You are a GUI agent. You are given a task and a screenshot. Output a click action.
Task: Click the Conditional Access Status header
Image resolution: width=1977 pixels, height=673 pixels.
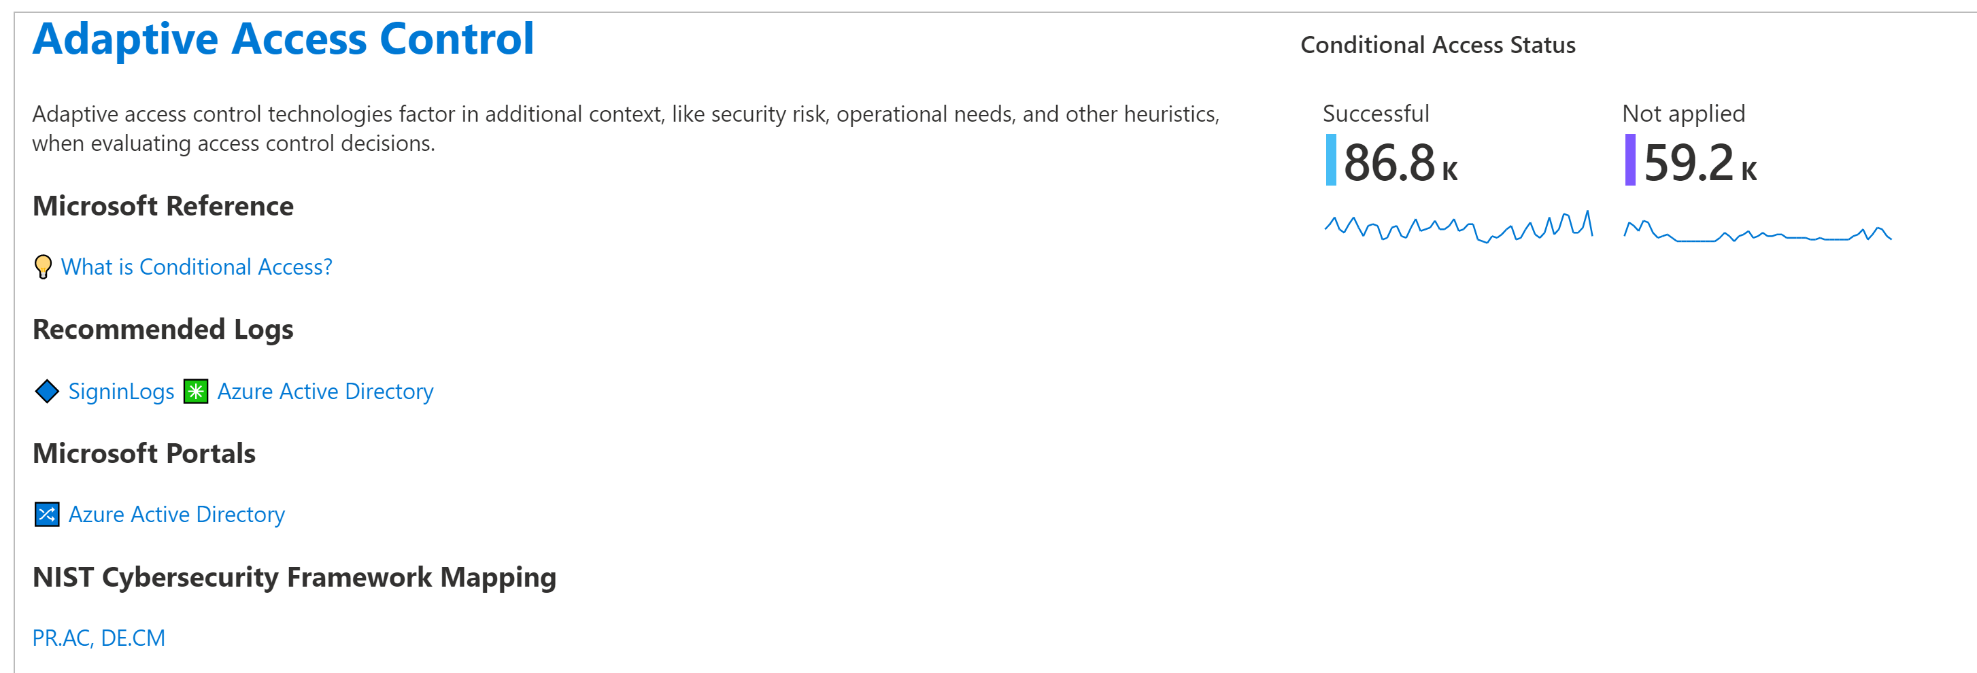click(1438, 46)
